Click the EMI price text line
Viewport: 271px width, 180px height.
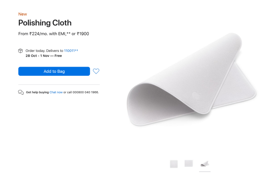(53, 34)
